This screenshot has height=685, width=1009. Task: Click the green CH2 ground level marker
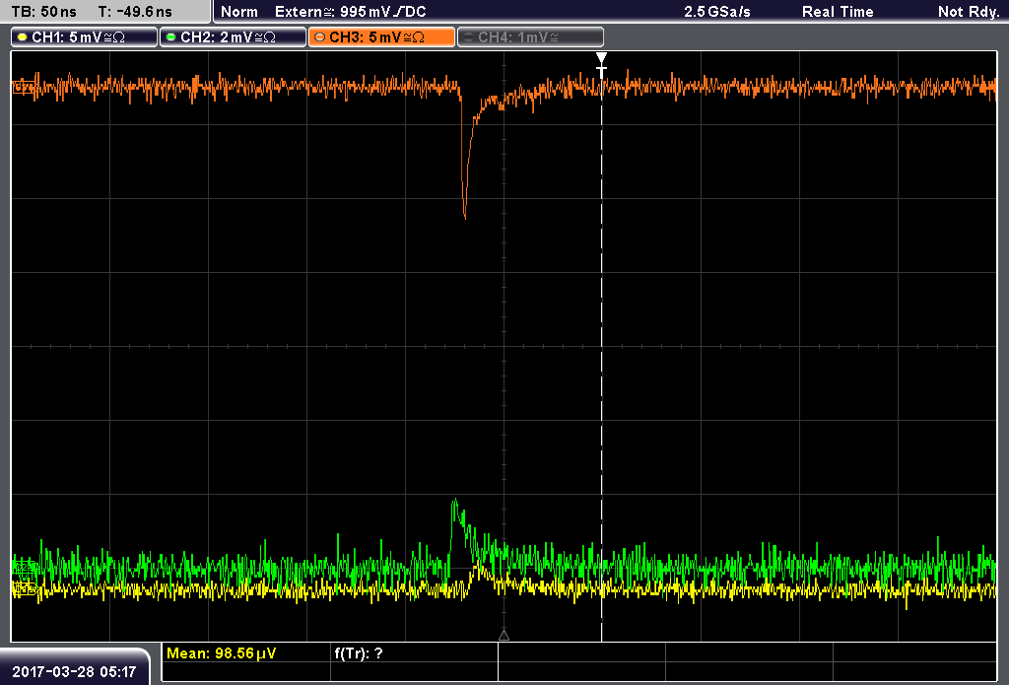coord(25,567)
